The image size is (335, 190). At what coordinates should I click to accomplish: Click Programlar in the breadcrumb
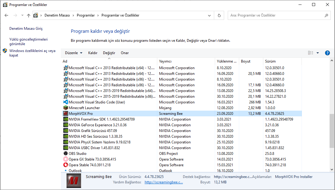coord(86,15)
